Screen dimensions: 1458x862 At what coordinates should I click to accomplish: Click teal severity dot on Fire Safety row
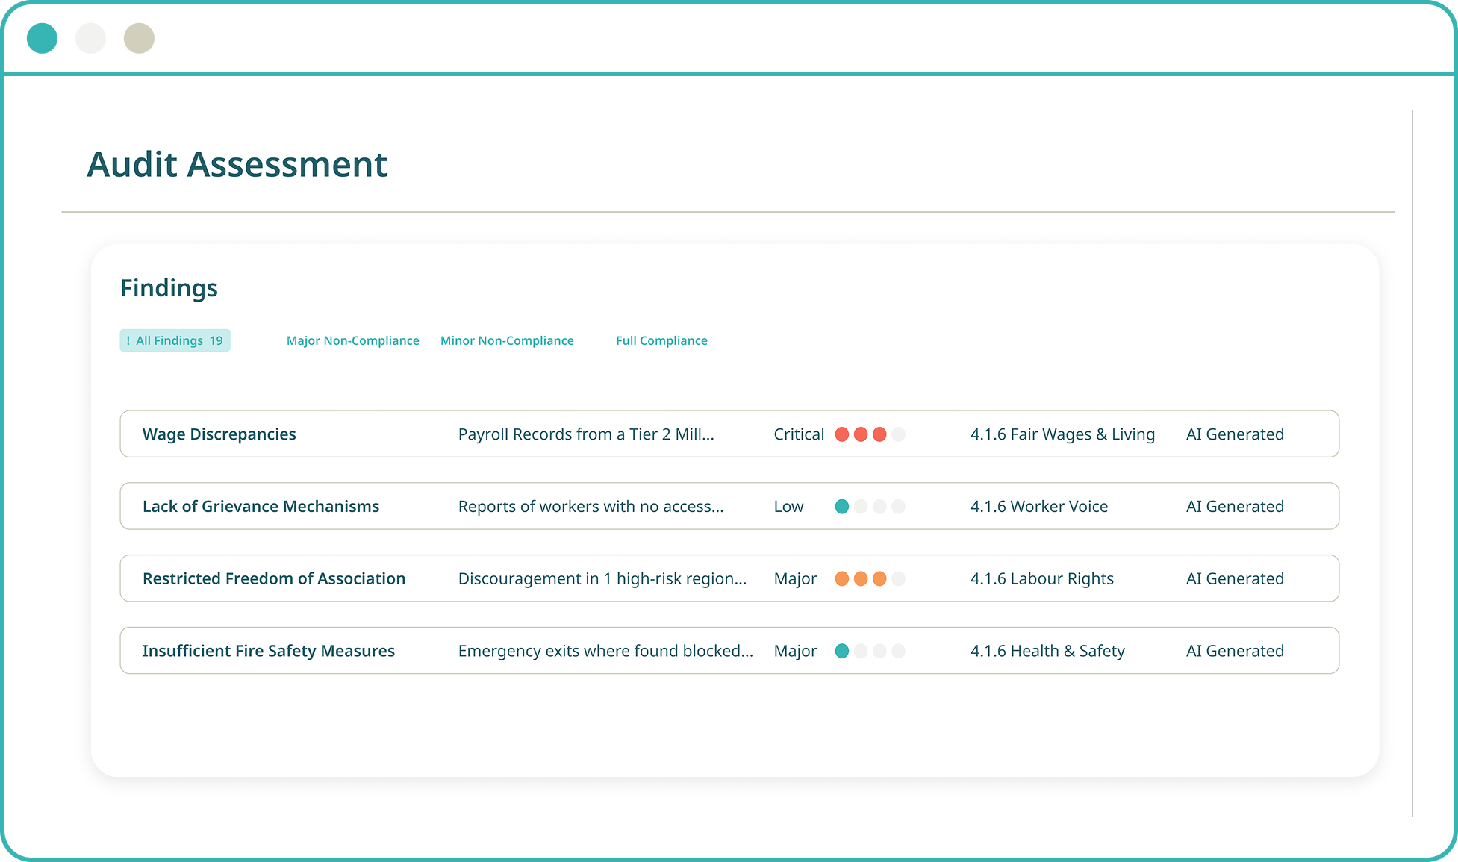pyautogui.click(x=842, y=651)
